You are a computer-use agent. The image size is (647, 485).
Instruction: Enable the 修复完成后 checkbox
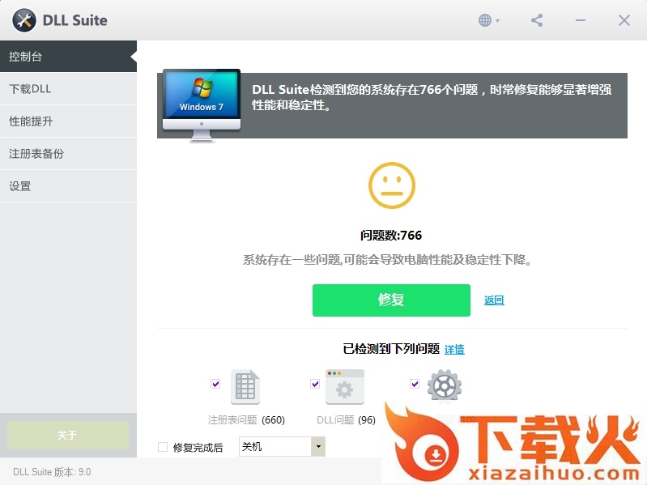[x=163, y=447]
